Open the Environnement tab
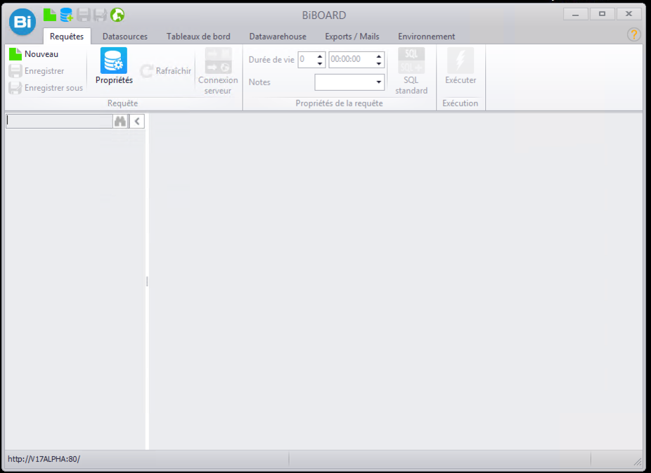The image size is (651, 473). point(427,37)
